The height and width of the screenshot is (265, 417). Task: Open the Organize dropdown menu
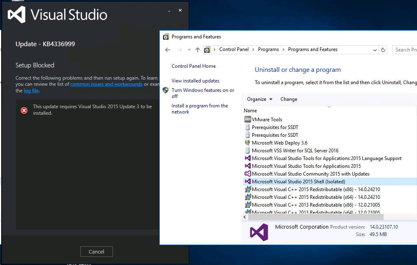(259, 99)
